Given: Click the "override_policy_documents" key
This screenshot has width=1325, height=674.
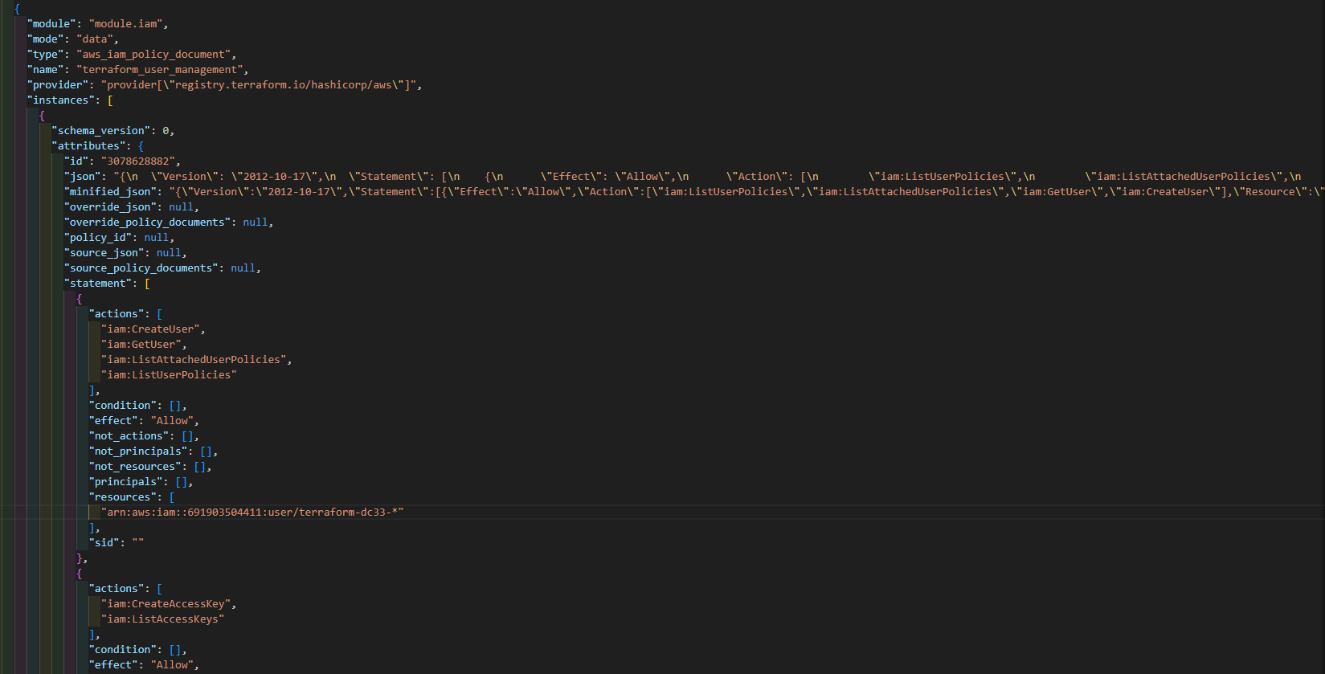Looking at the screenshot, I should [x=147, y=223].
